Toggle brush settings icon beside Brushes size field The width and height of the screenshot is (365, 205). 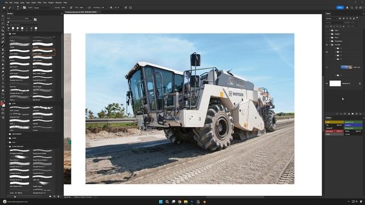point(35,19)
